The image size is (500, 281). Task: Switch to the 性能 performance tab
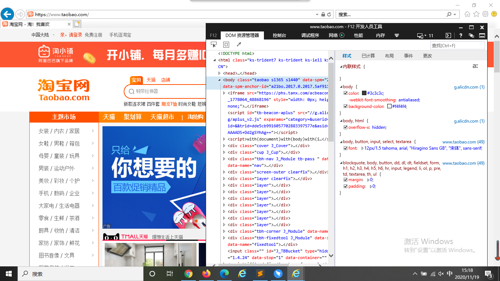(x=358, y=35)
